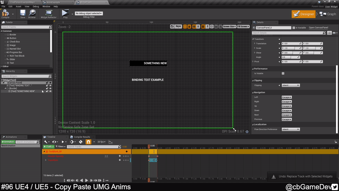Adjust the Shear Y value slider

313,53
